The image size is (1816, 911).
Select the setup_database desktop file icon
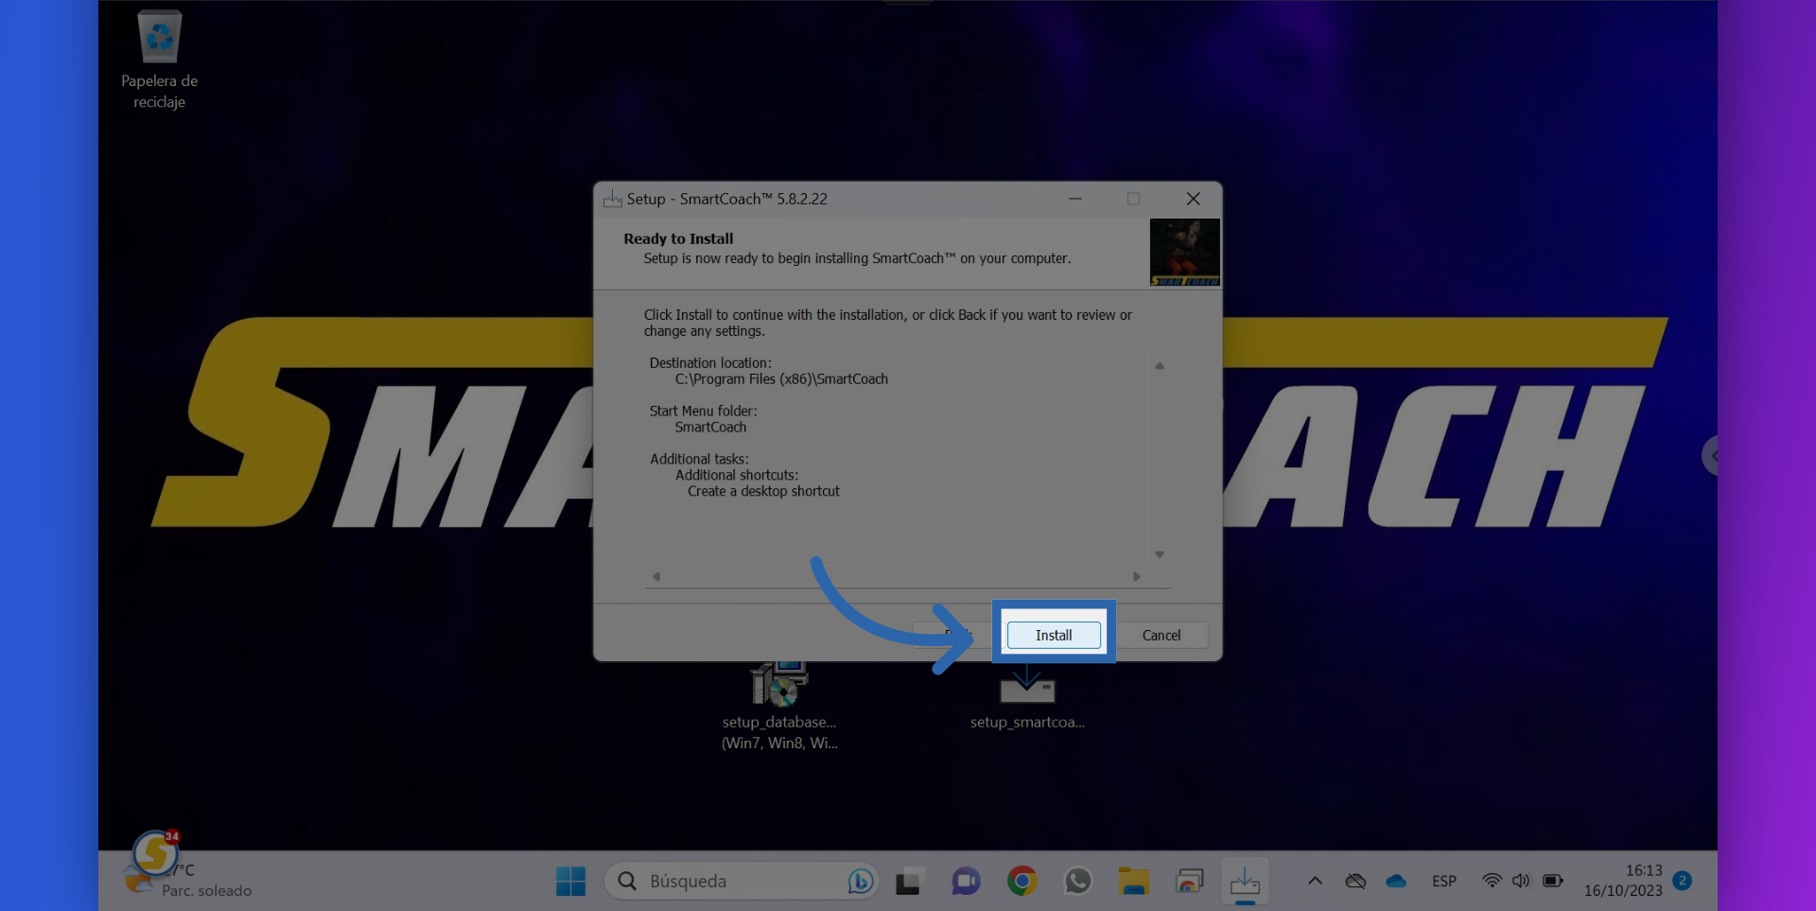click(x=779, y=706)
